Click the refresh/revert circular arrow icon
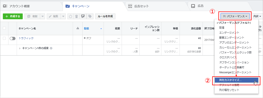Image resolution: width=263 pixels, height=98 pixels. click(x=71, y=16)
